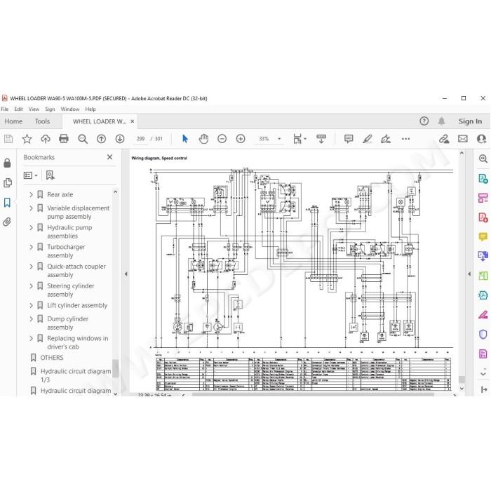The image size is (491, 491).
Task: Click the document vertical scrollbar thumb
Action: [x=462, y=379]
